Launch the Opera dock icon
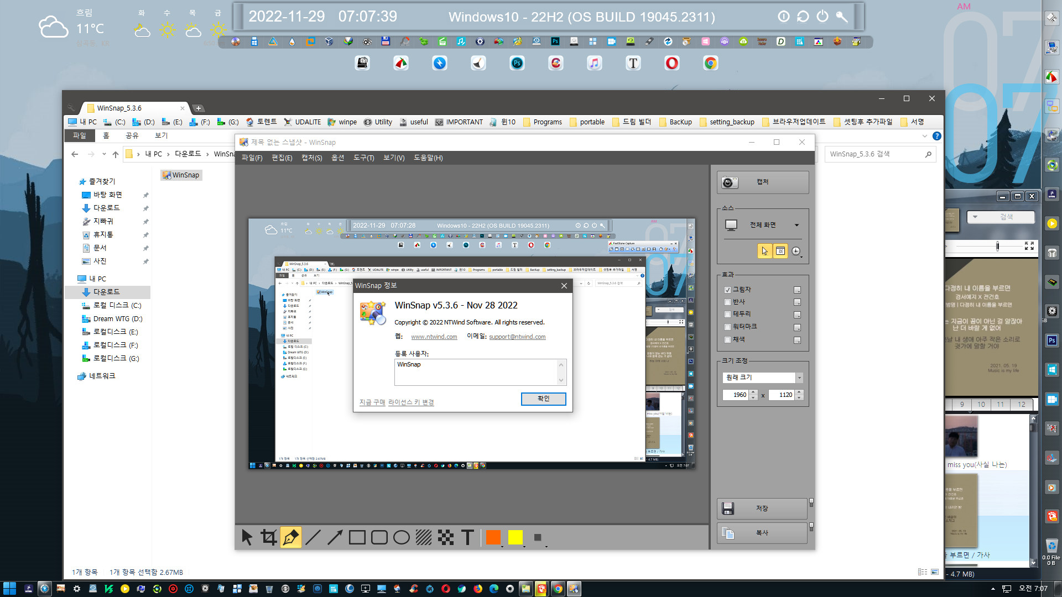Screen dimensions: 1062x597 pos(671,63)
